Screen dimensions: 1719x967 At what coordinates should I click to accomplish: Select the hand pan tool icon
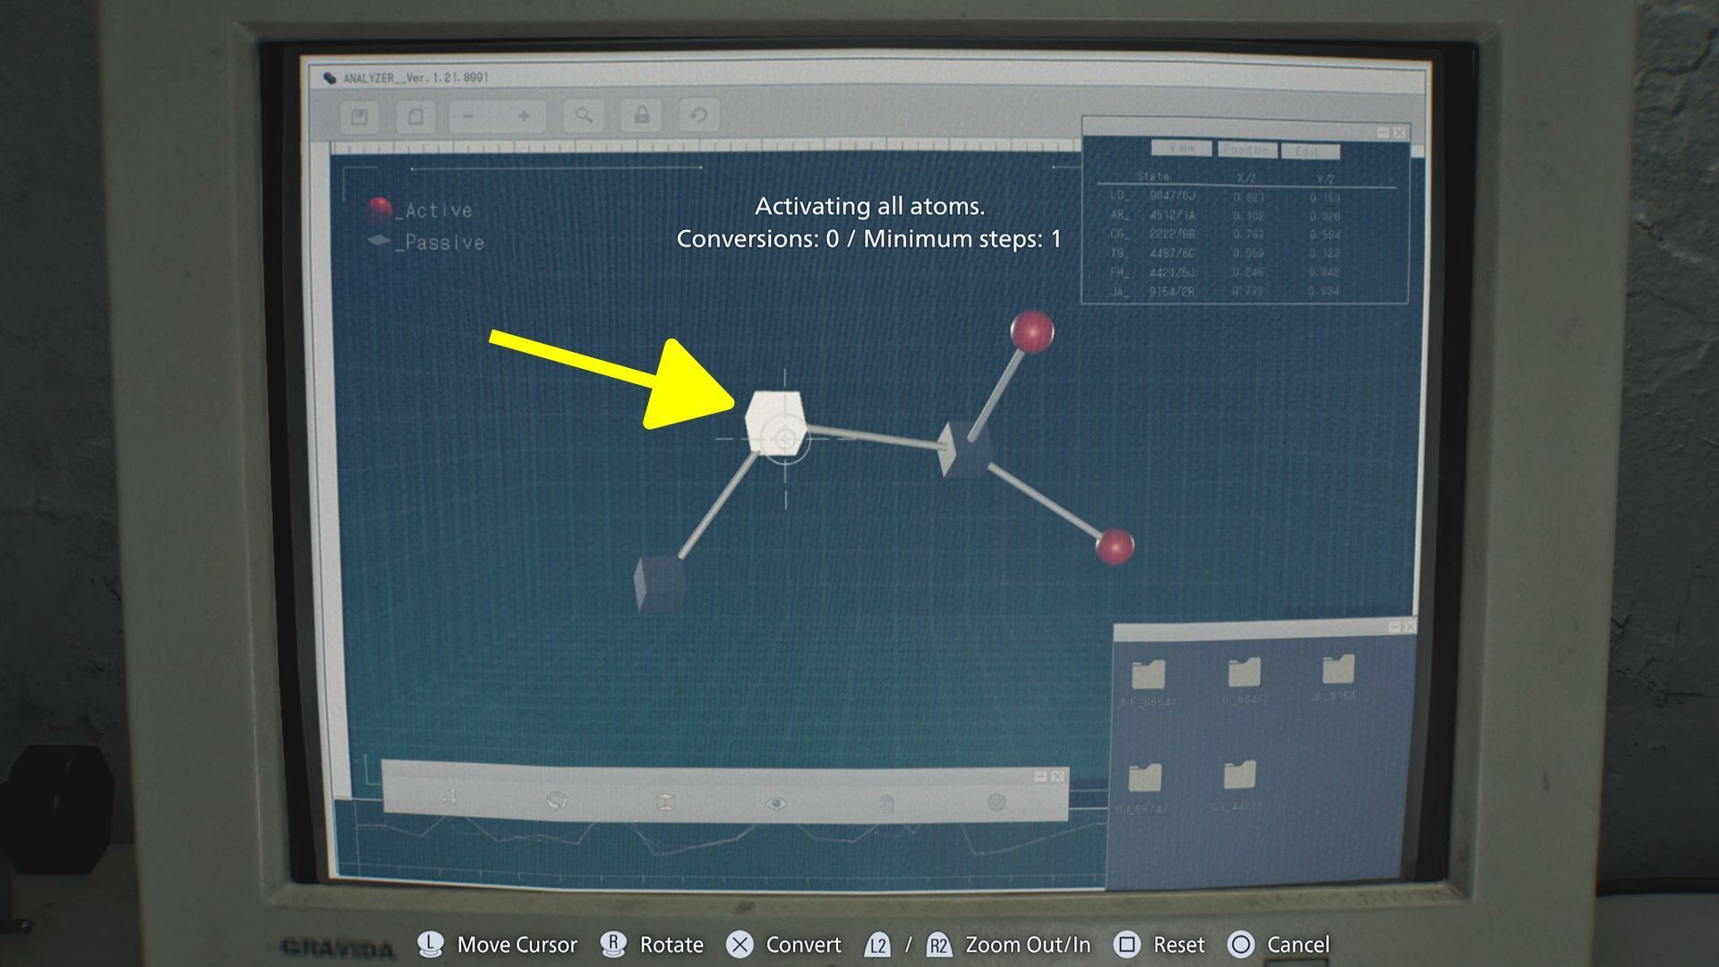pyautogui.click(x=886, y=803)
